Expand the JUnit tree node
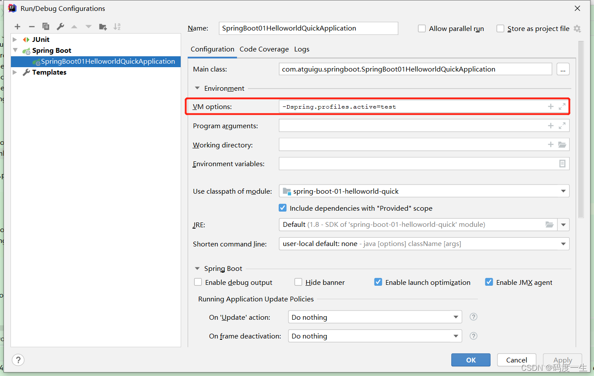The height and width of the screenshot is (376, 594). point(15,40)
